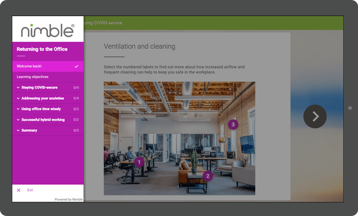Screen dimensions: 358x216
Task: Expand Staying COVID-secure section chevron
Action: [x=18, y=88]
